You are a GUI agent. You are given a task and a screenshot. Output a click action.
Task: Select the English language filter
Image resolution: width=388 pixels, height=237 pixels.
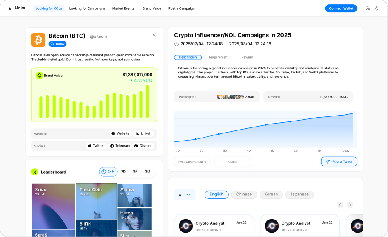[217, 195]
